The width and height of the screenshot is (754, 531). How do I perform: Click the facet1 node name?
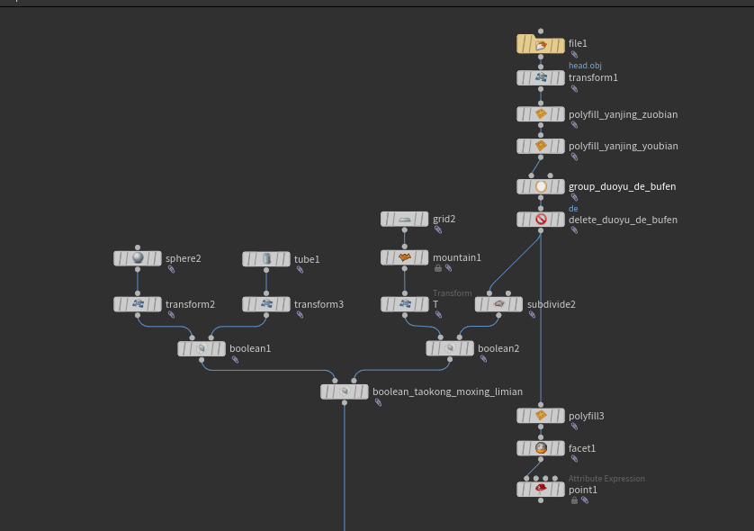point(582,448)
